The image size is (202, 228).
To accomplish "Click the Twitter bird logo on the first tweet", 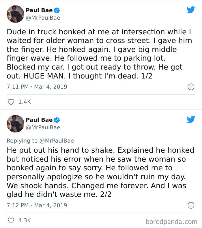I will [x=191, y=10].
